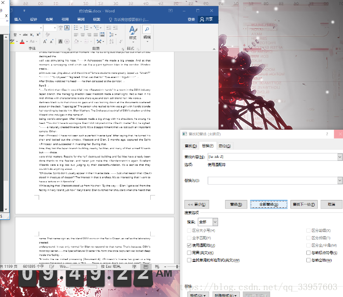Toggle subscript formatting

[x=32, y=35]
